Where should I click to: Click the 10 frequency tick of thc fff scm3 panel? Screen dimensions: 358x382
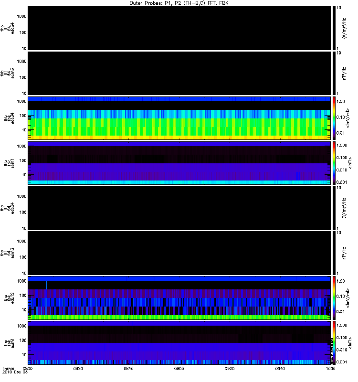24,273
